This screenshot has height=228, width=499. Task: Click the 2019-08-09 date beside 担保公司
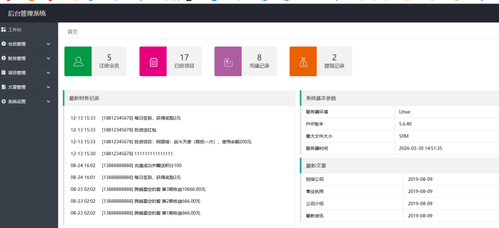tap(421, 179)
